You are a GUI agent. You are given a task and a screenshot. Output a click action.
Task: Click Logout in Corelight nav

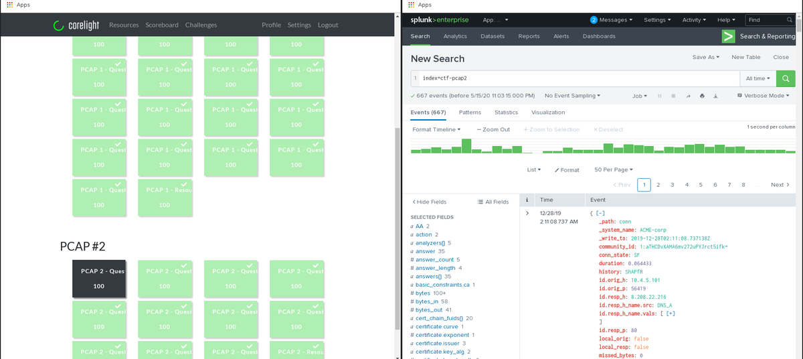(328, 25)
